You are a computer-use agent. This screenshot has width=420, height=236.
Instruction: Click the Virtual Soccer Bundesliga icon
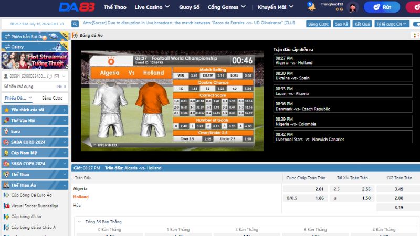6,206
